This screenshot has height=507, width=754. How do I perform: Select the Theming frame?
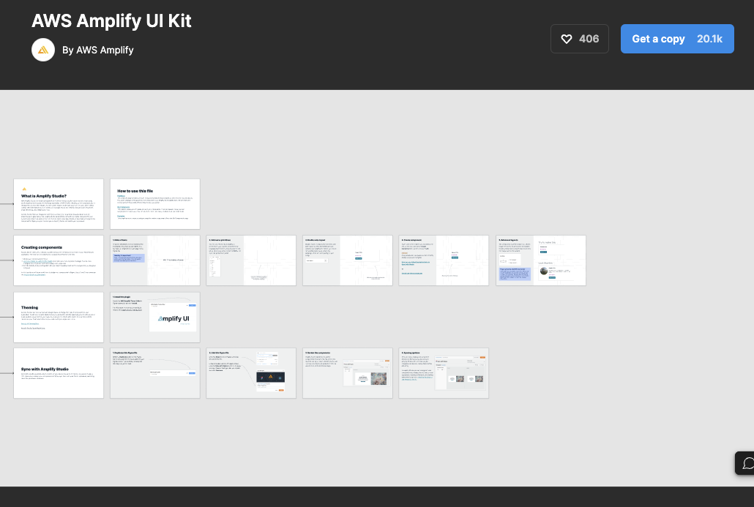pos(59,318)
